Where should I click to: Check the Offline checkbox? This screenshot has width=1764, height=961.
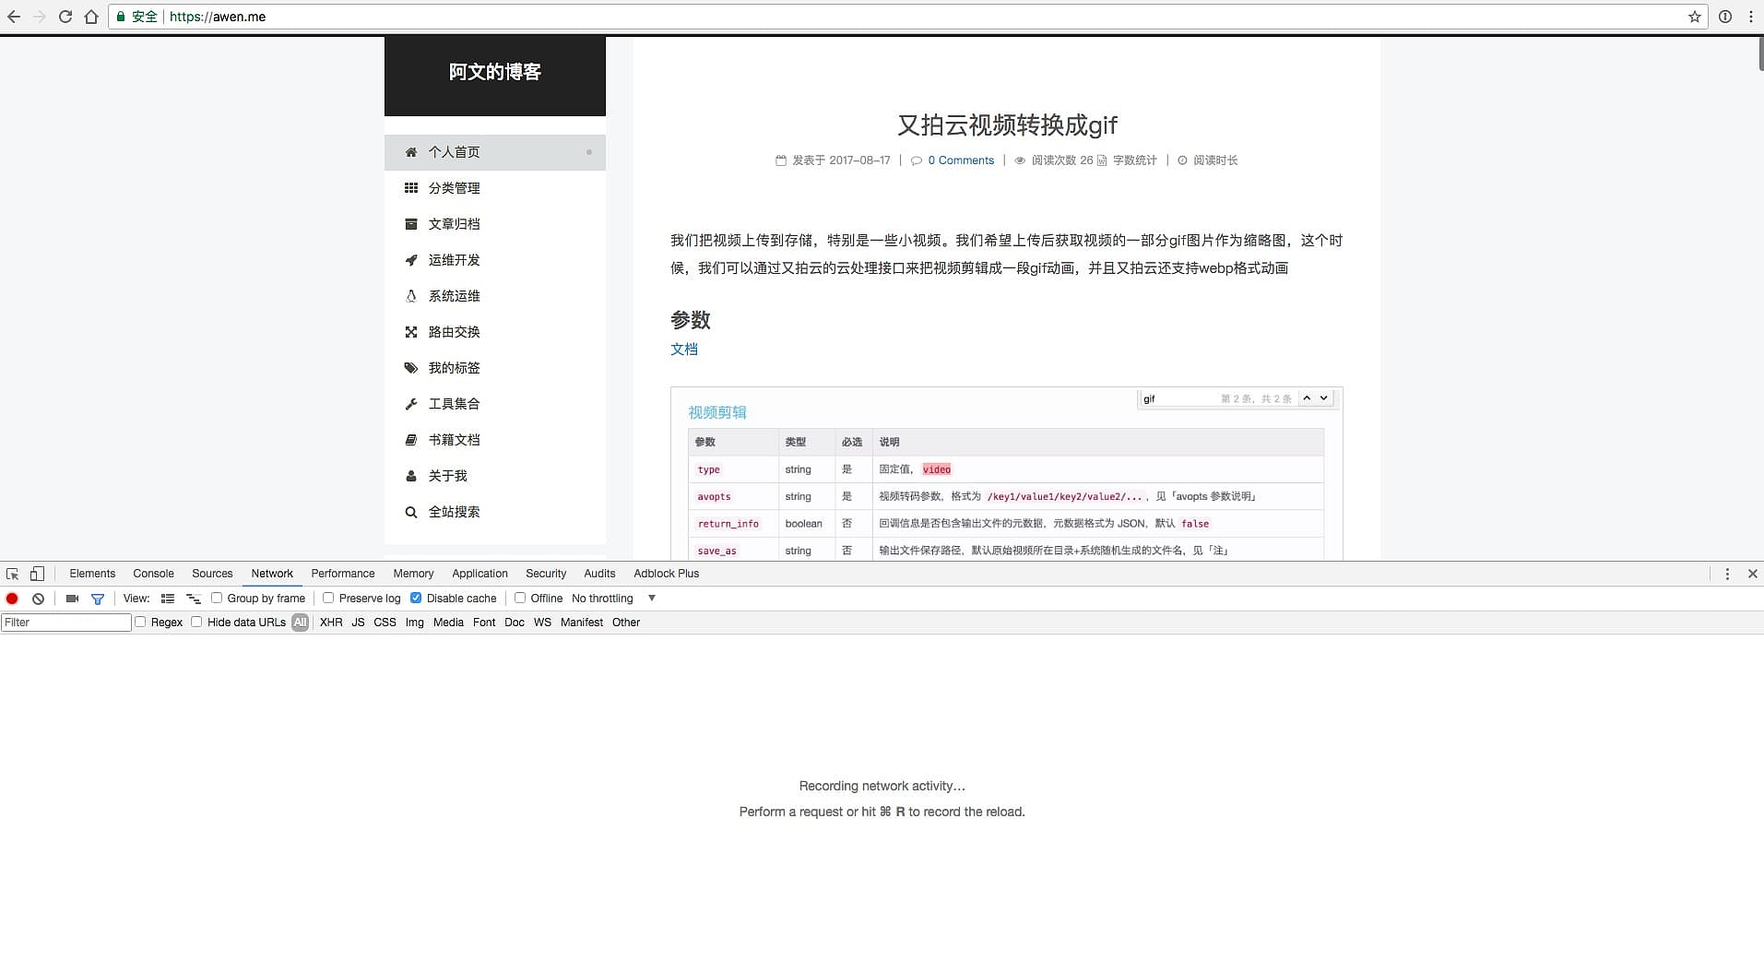(520, 598)
